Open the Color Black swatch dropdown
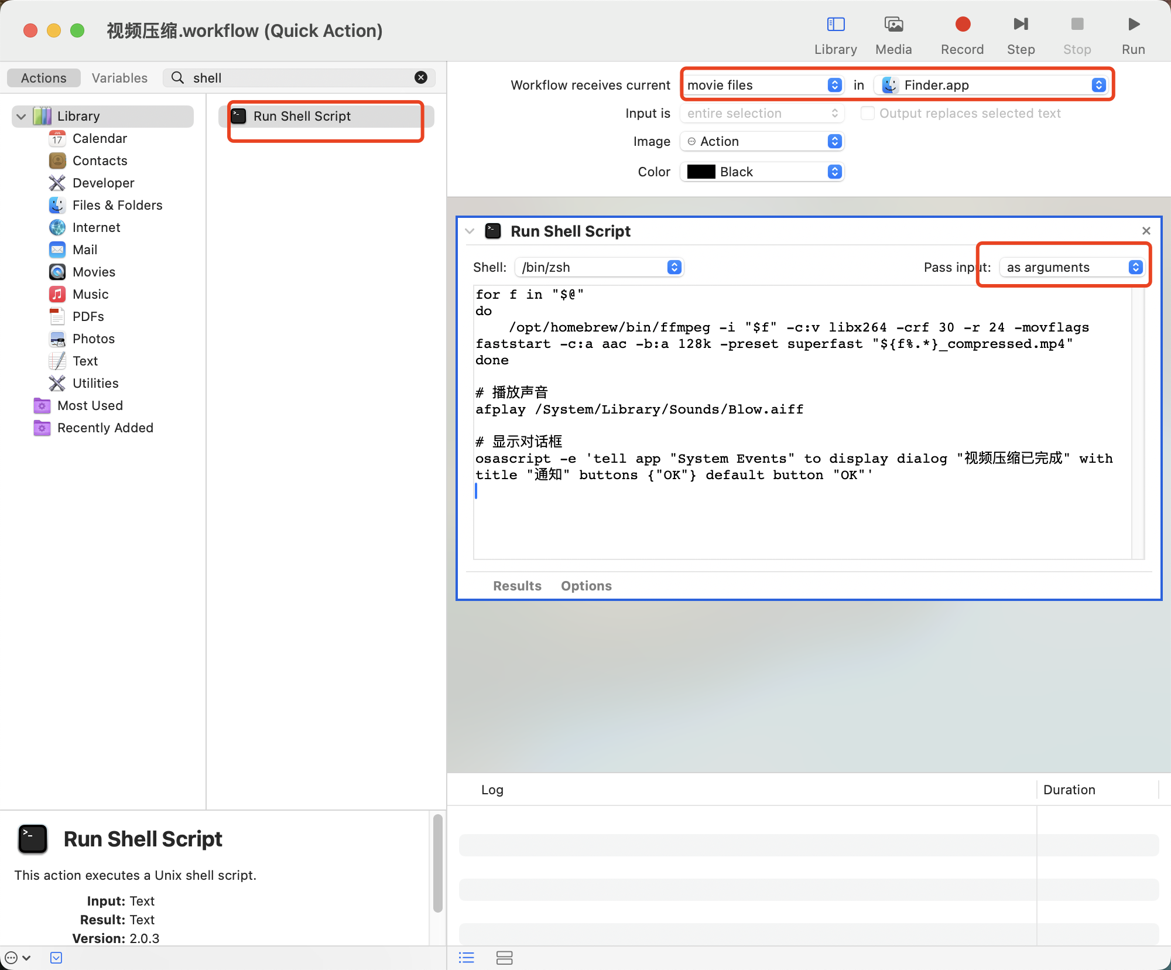 (762, 172)
